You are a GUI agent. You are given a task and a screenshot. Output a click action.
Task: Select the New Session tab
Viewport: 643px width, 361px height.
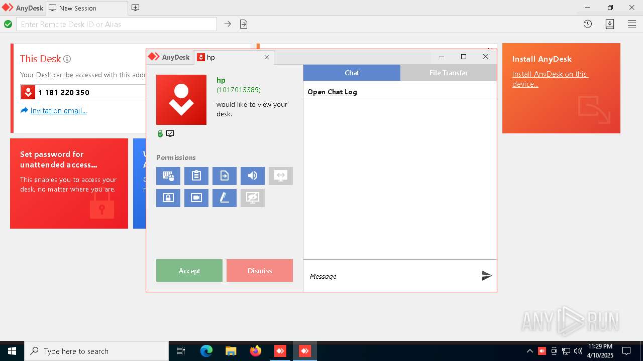pos(87,8)
